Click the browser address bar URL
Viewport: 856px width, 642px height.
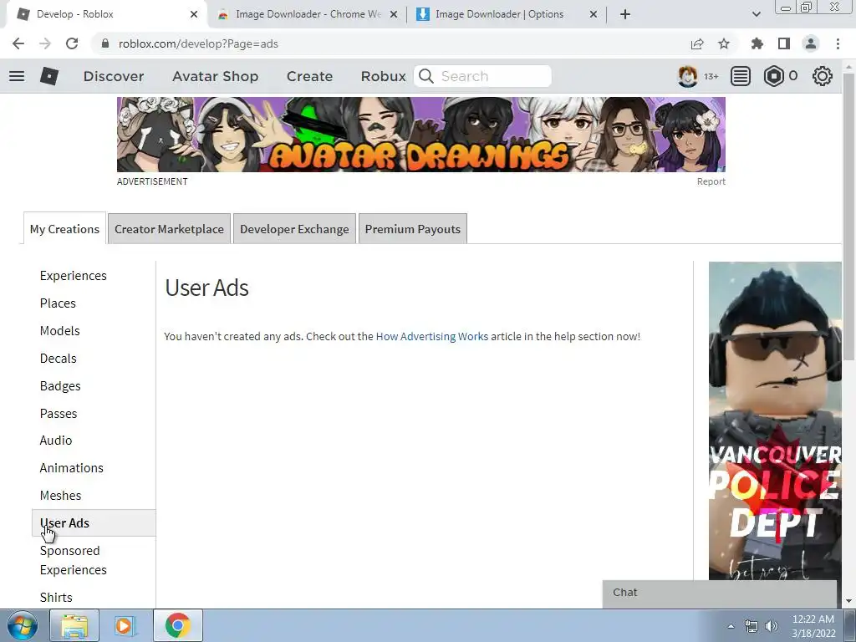(x=198, y=43)
